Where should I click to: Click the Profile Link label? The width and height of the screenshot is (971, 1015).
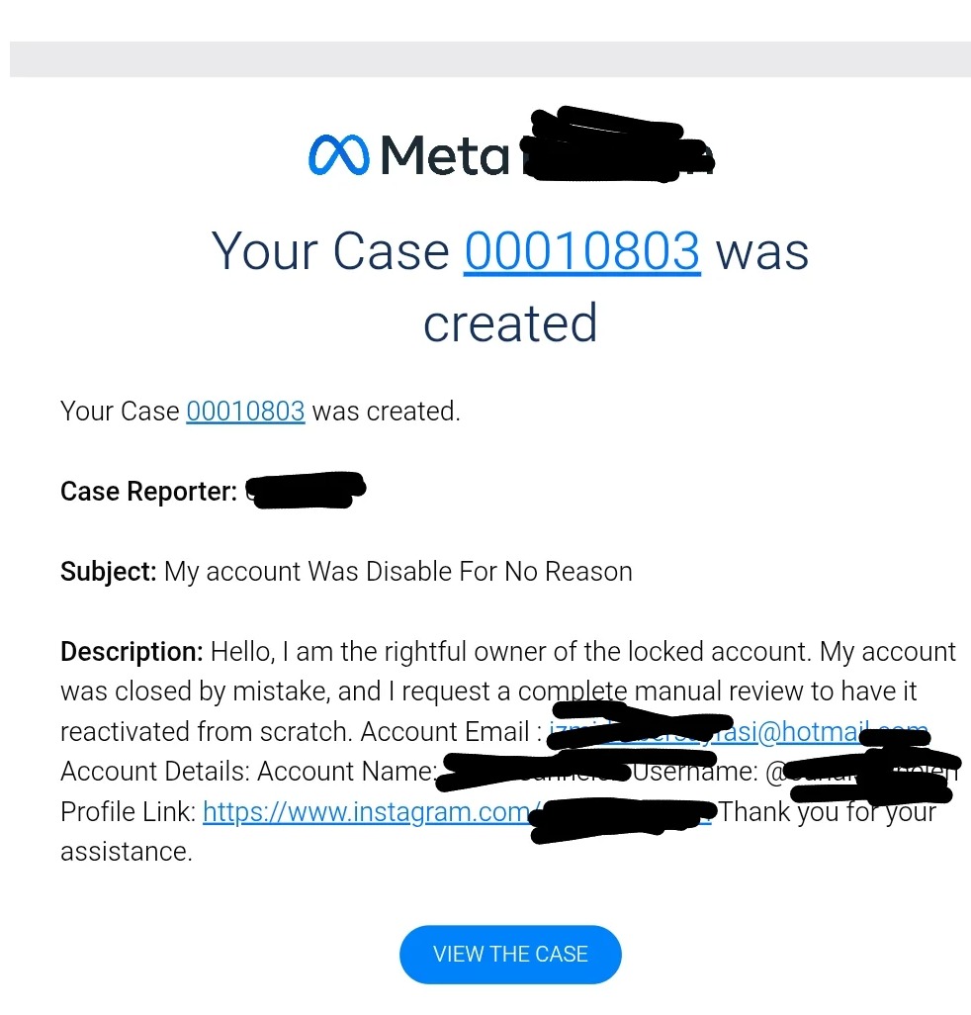[x=129, y=812]
